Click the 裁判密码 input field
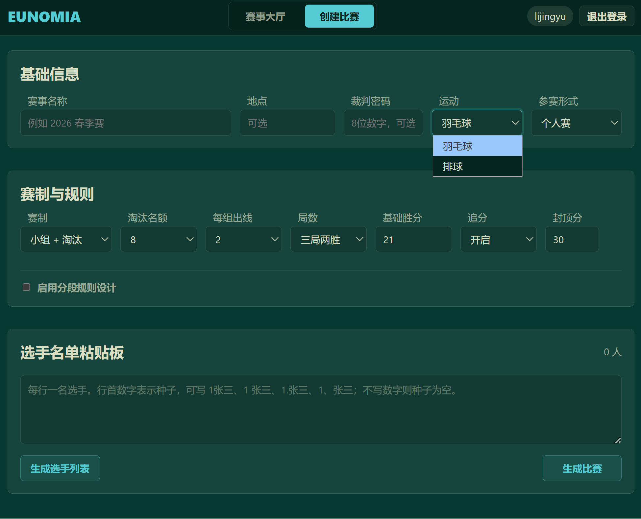Image resolution: width=641 pixels, height=519 pixels. [383, 123]
